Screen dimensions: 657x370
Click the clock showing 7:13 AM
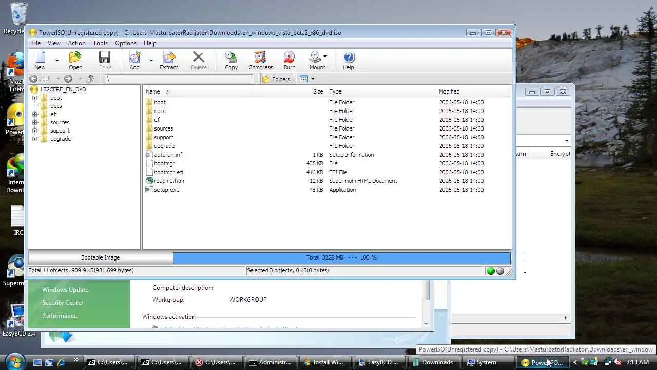637,362
